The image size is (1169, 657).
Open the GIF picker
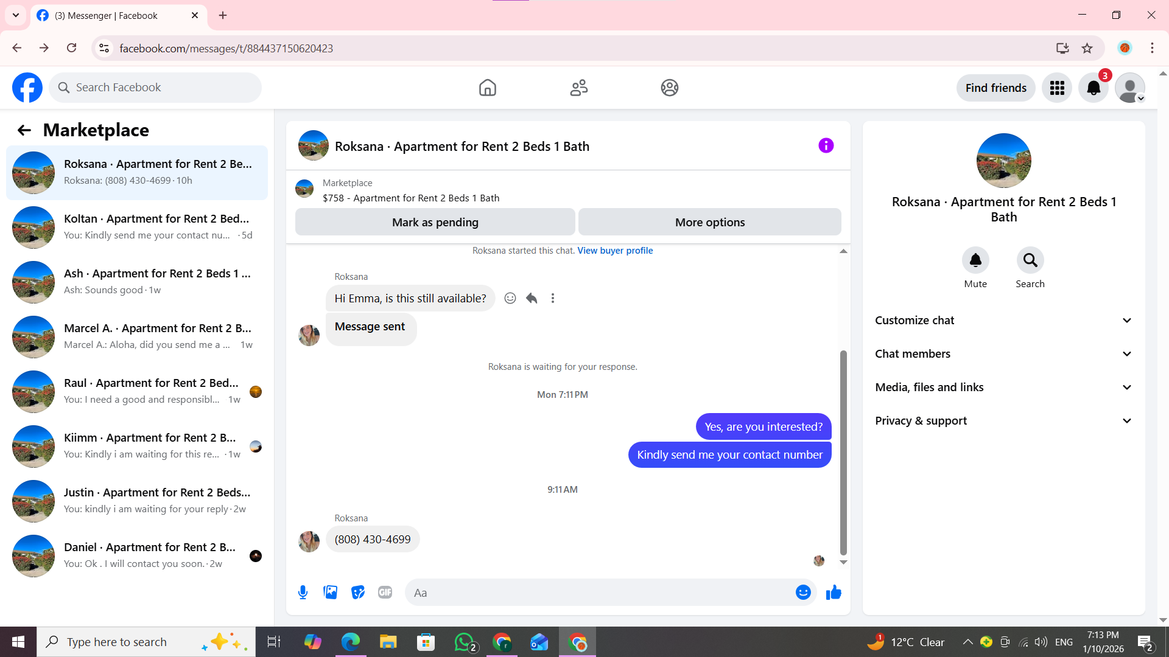click(x=385, y=593)
